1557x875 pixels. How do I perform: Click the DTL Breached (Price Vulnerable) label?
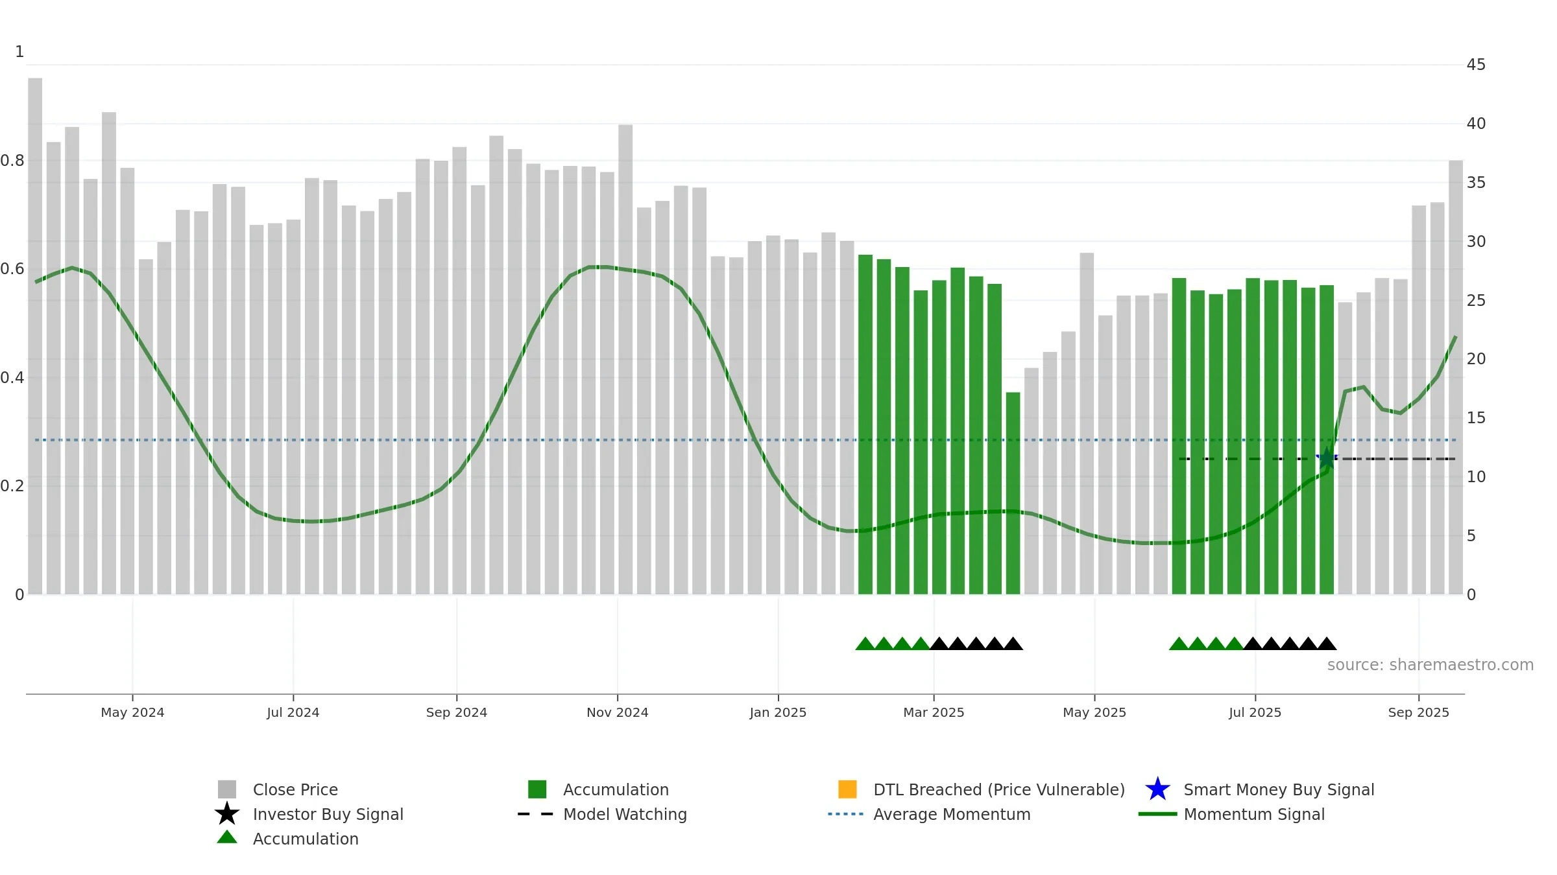click(999, 789)
